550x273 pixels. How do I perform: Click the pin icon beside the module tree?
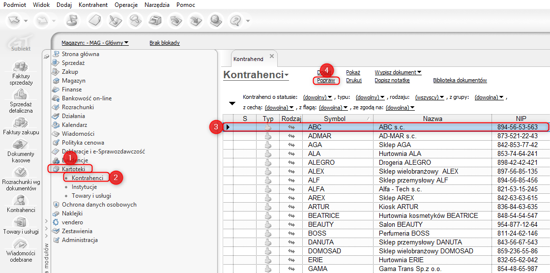(46, 56)
